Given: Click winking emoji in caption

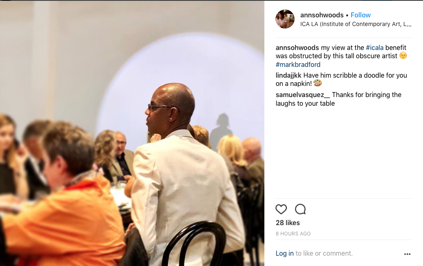Looking at the screenshot, I should (x=403, y=56).
